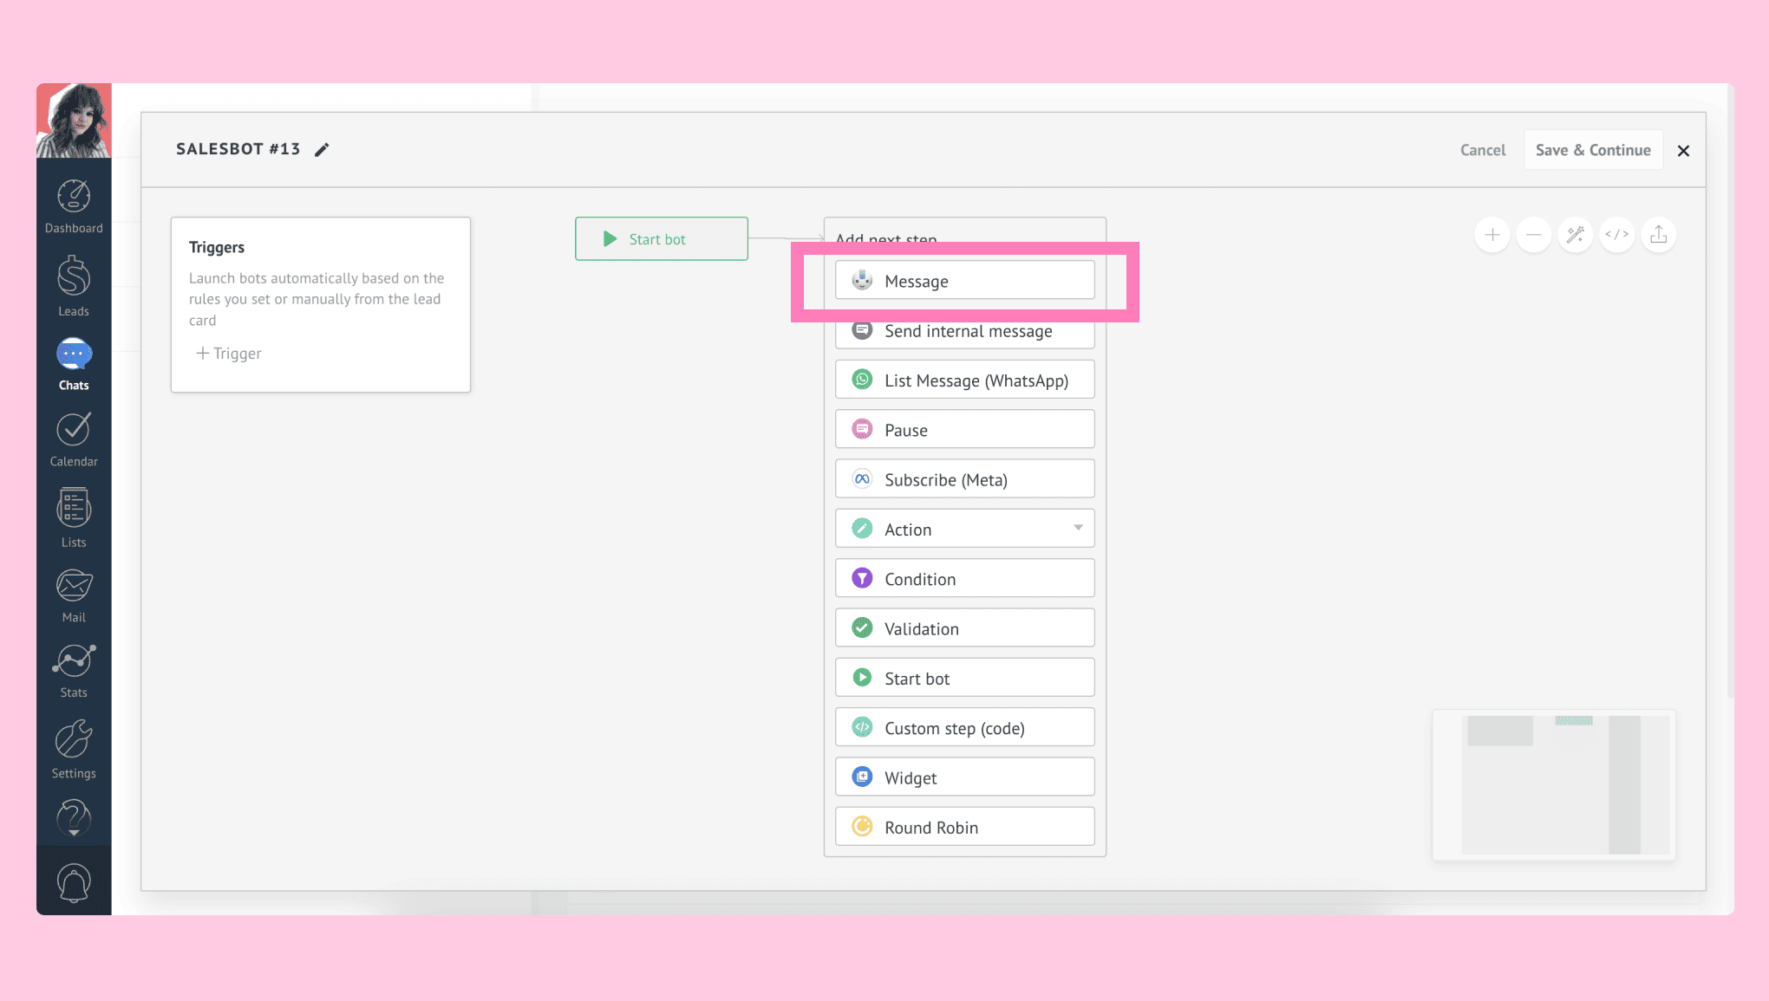The height and width of the screenshot is (1001, 1769).
Task: Select the Start bot node on the canvas
Action: pyautogui.click(x=662, y=238)
